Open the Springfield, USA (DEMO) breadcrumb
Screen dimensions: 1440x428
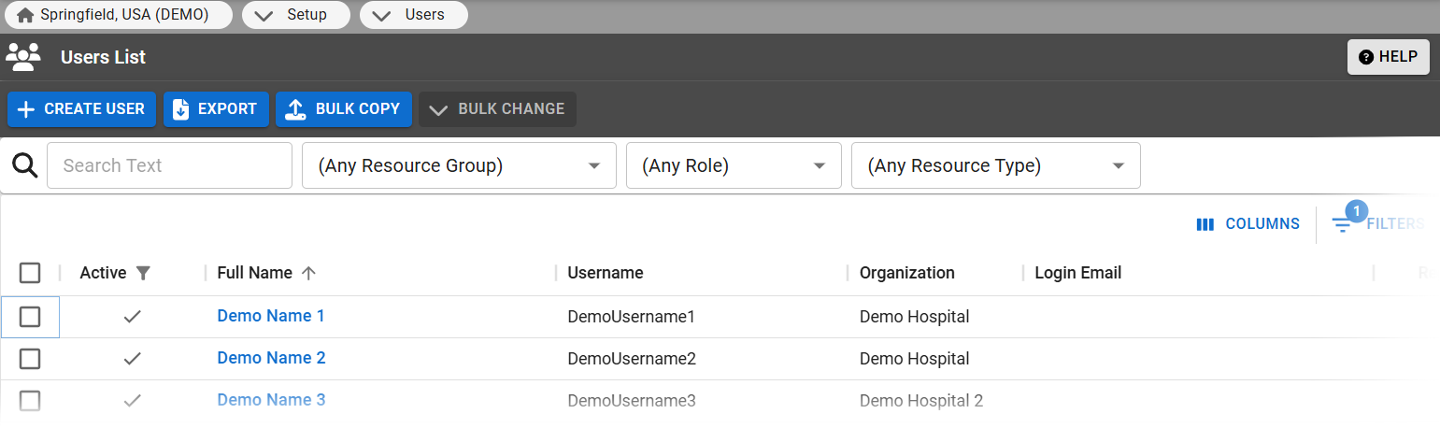[119, 15]
